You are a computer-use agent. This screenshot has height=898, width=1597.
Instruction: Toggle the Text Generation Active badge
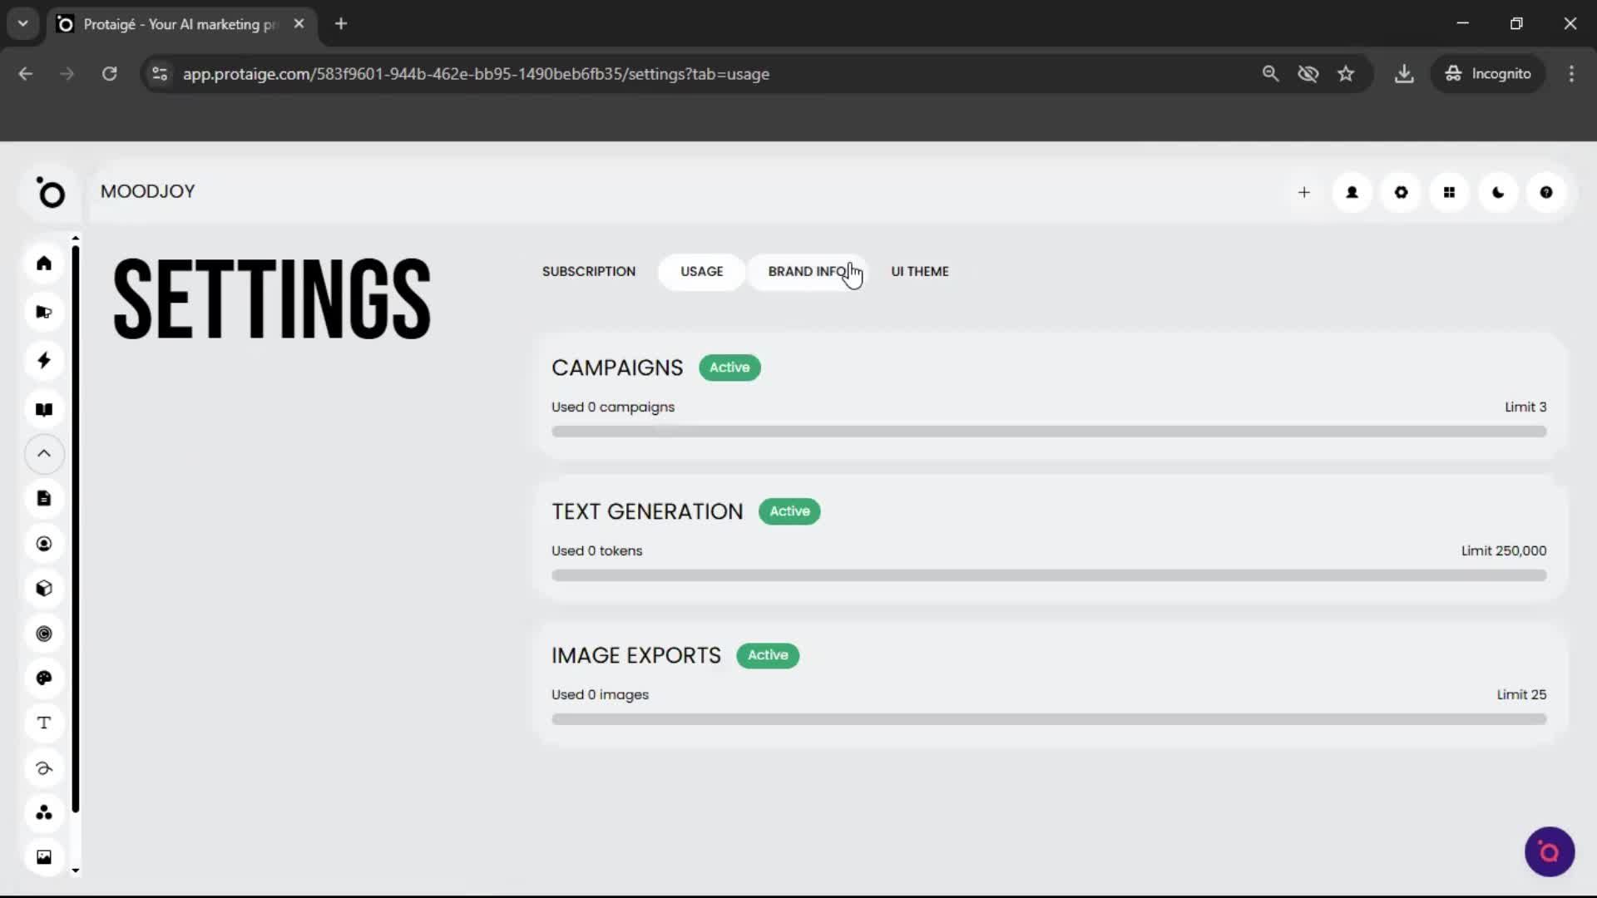[789, 511]
